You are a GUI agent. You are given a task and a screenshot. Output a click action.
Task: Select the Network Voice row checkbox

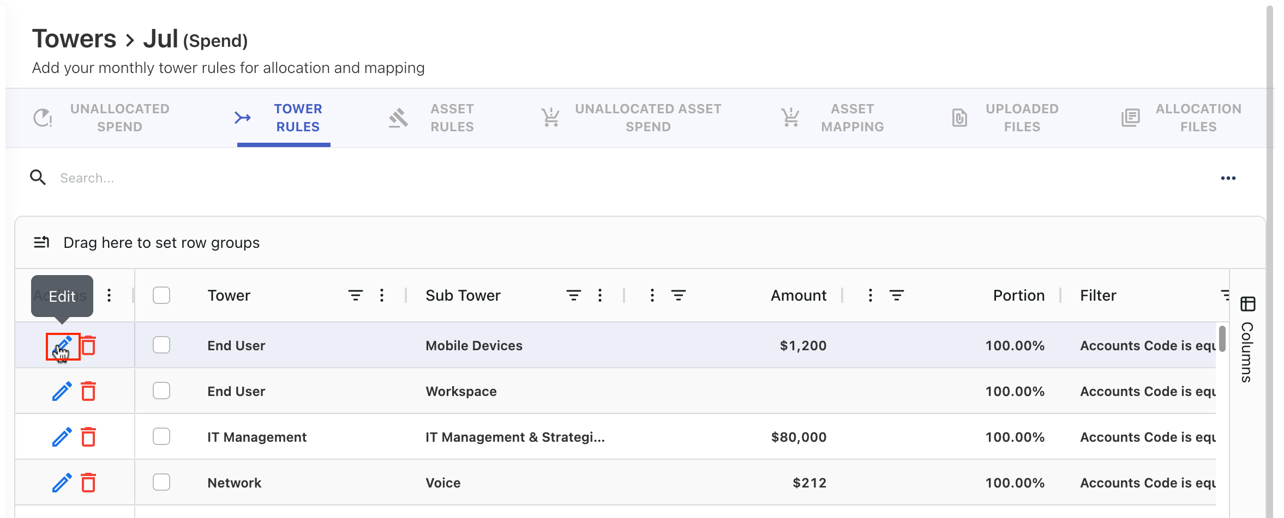coord(161,483)
